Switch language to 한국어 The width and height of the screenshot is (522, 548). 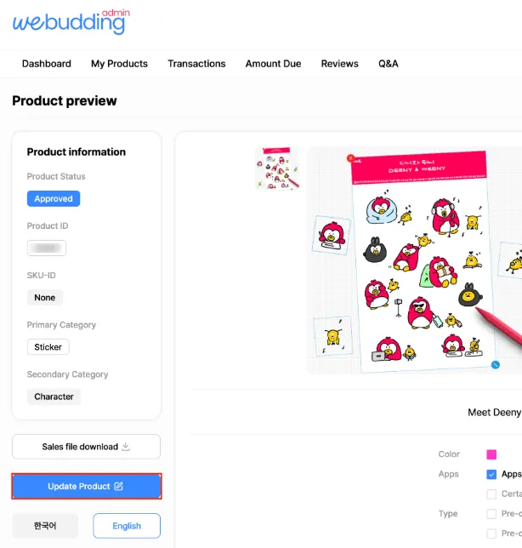tap(45, 526)
